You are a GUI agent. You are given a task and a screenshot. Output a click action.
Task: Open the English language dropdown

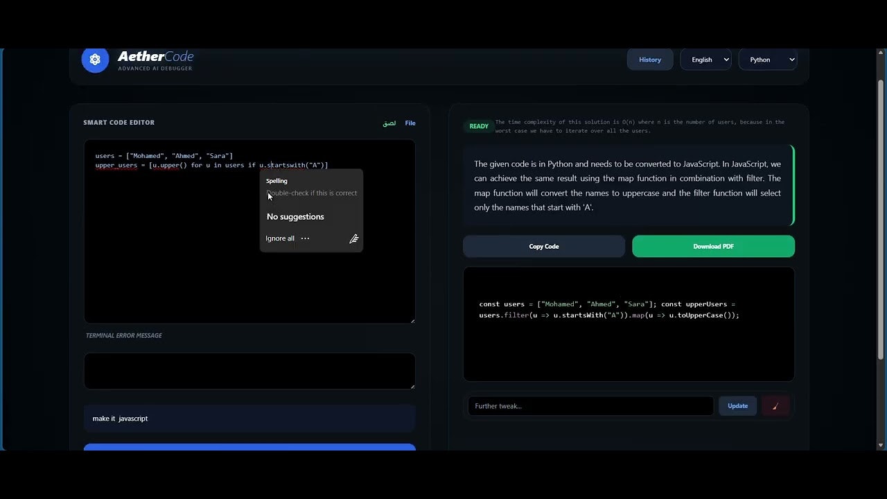[705, 60]
